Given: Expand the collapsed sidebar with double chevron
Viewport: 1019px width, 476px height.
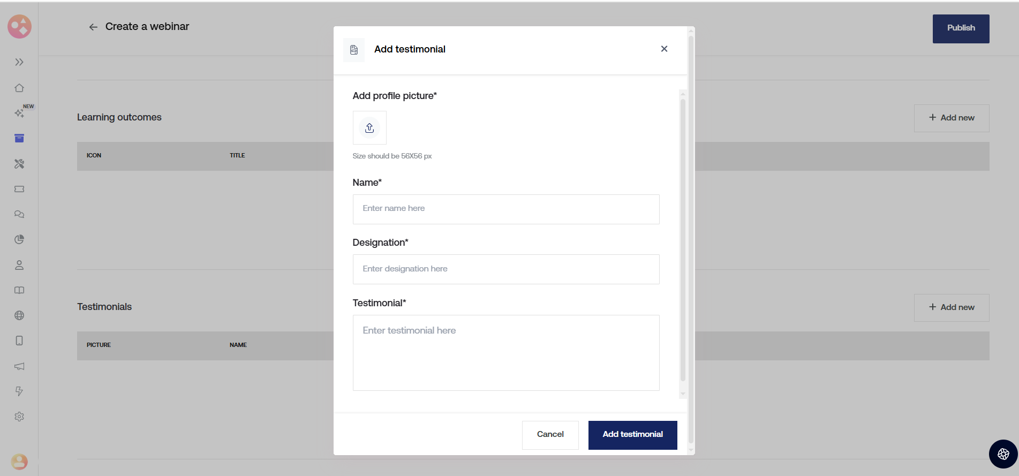Looking at the screenshot, I should point(19,62).
